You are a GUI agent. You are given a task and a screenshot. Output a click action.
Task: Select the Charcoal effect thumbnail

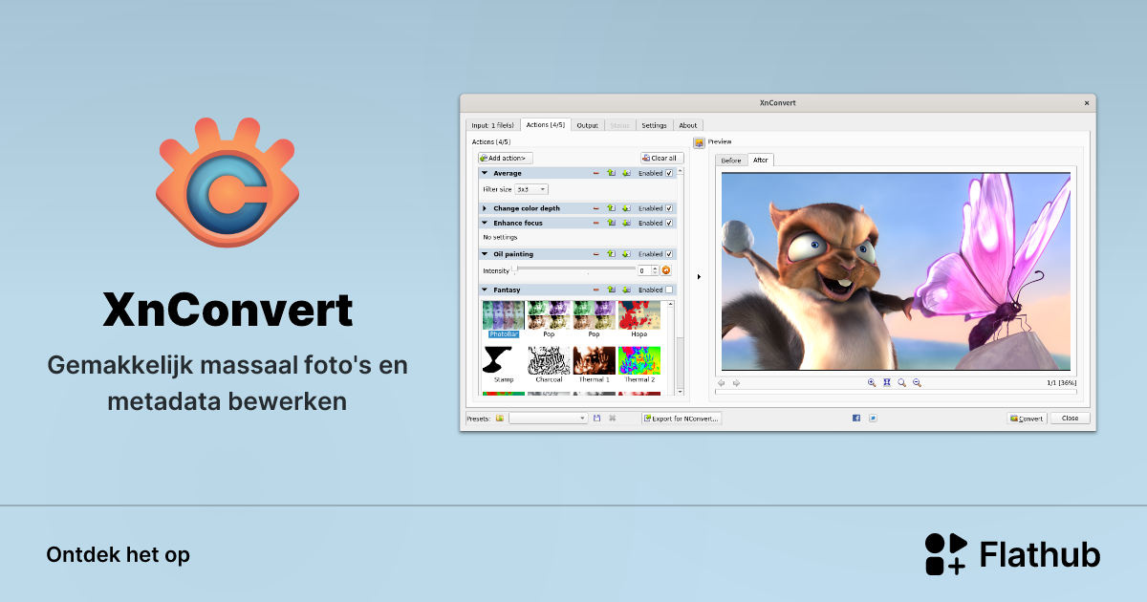tap(549, 361)
